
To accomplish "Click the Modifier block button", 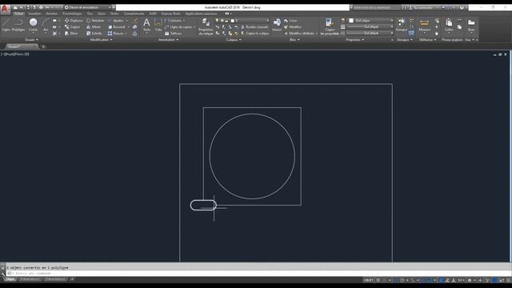I will pos(293,27).
